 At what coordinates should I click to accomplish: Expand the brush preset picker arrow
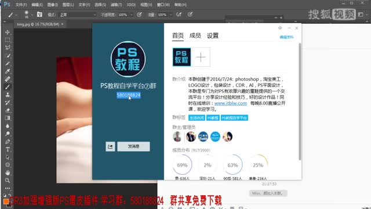pyautogui.click(x=32, y=15)
